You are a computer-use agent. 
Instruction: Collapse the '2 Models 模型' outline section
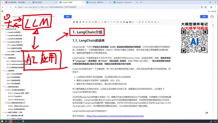(x=2, y=55)
